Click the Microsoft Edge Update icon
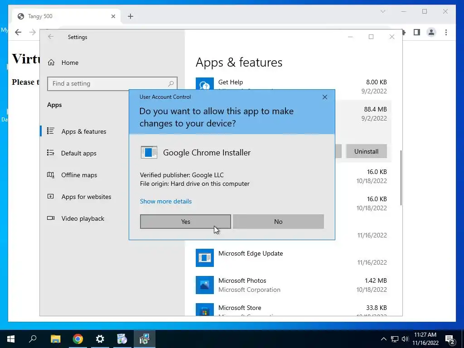The width and height of the screenshot is (464, 348). [x=204, y=257]
